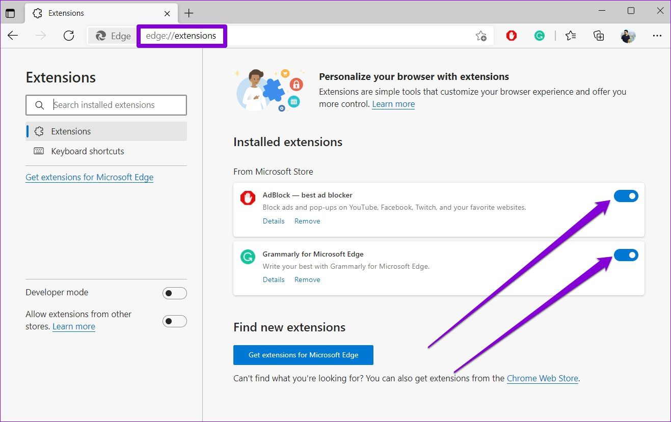The image size is (671, 422).
Task: Click the AdBlock red hand icon
Action: (248, 198)
